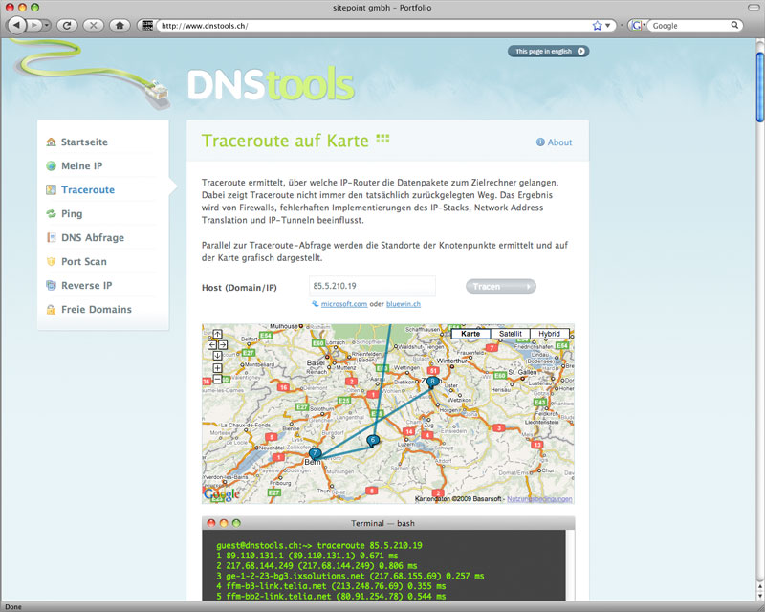Click the Host (Domain/IP) input field
The height and width of the screenshot is (612, 765).
372,286
